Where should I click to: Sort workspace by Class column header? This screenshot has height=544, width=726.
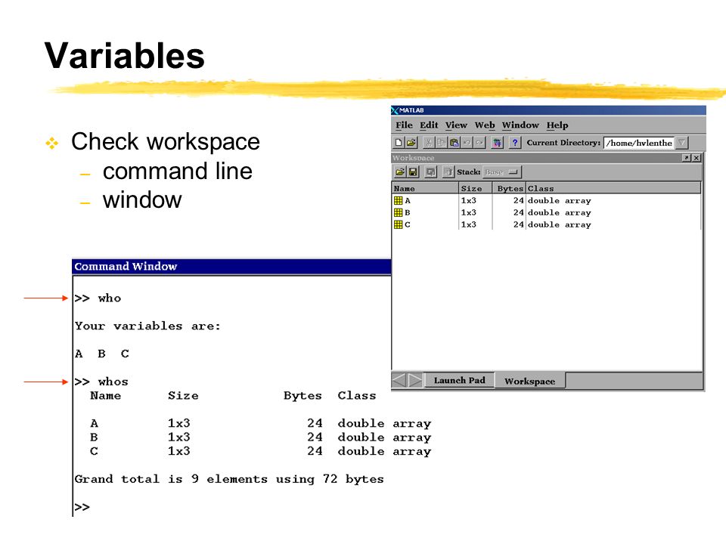613,188
